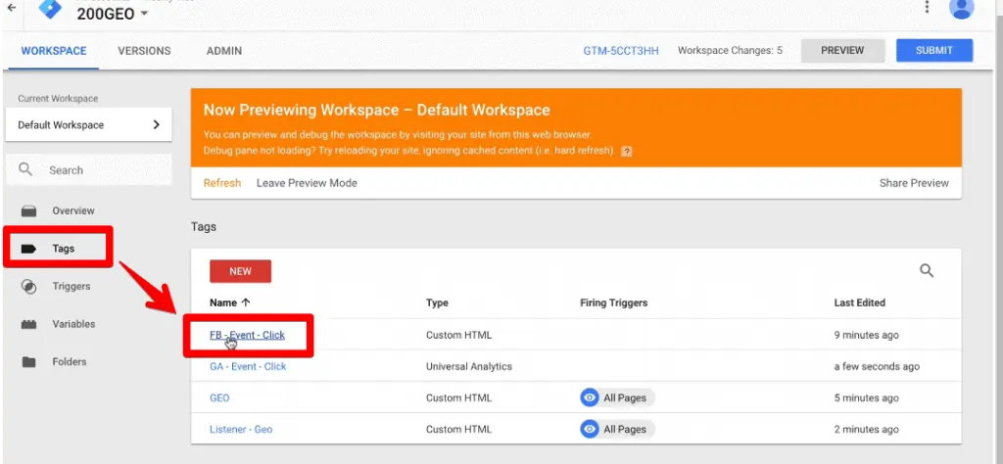Open the Google Tag Manager logo
The width and height of the screenshot is (1003, 464).
(49, 8)
